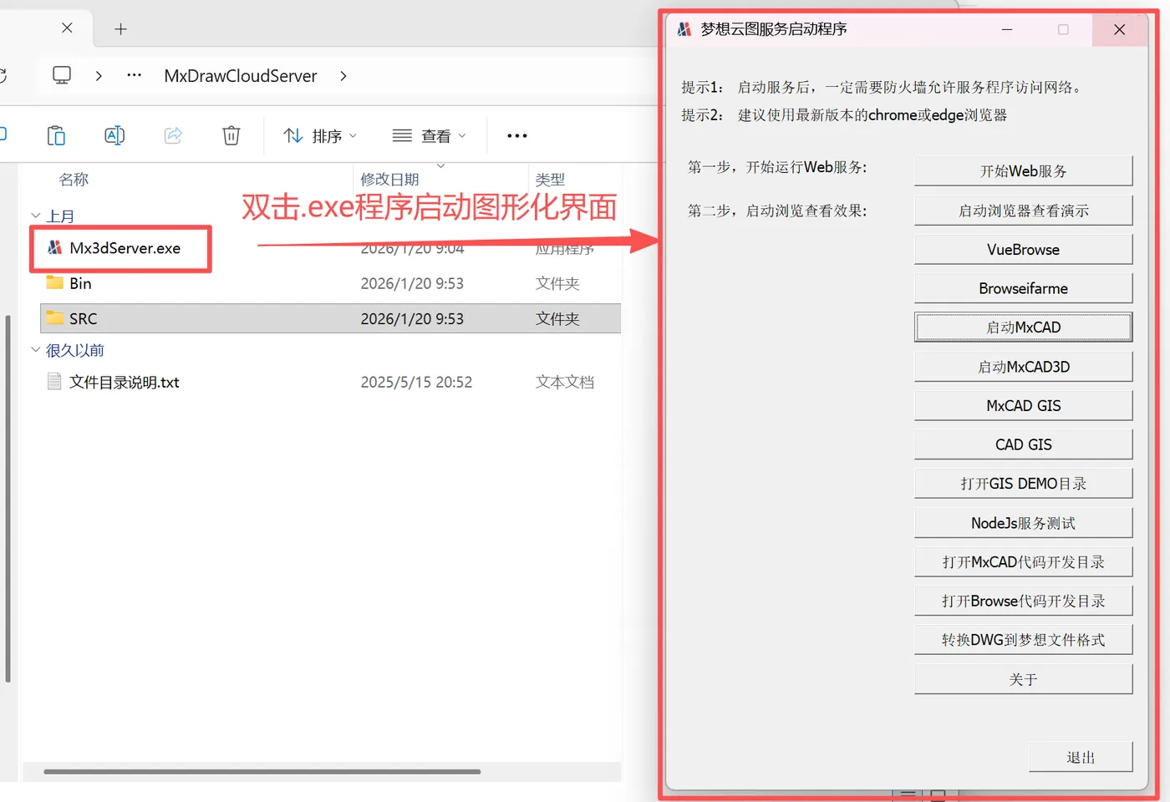Screen dimensions: 1170x802
Task: Sort by the 名称 column header
Action: (x=74, y=180)
